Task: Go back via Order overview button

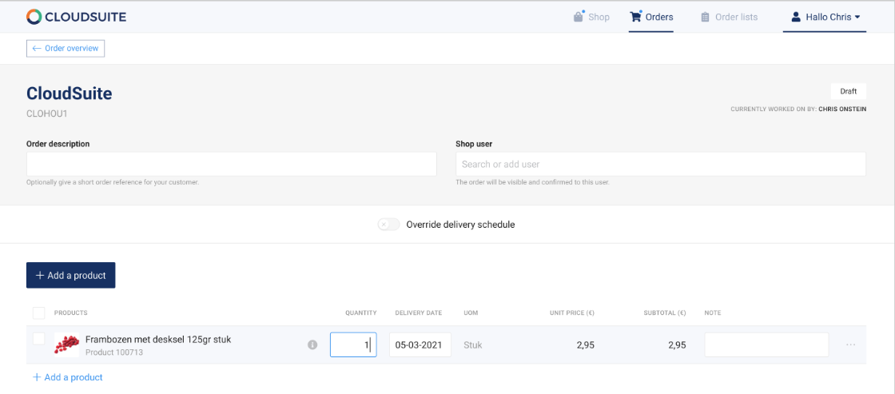Action: pyautogui.click(x=66, y=49)
